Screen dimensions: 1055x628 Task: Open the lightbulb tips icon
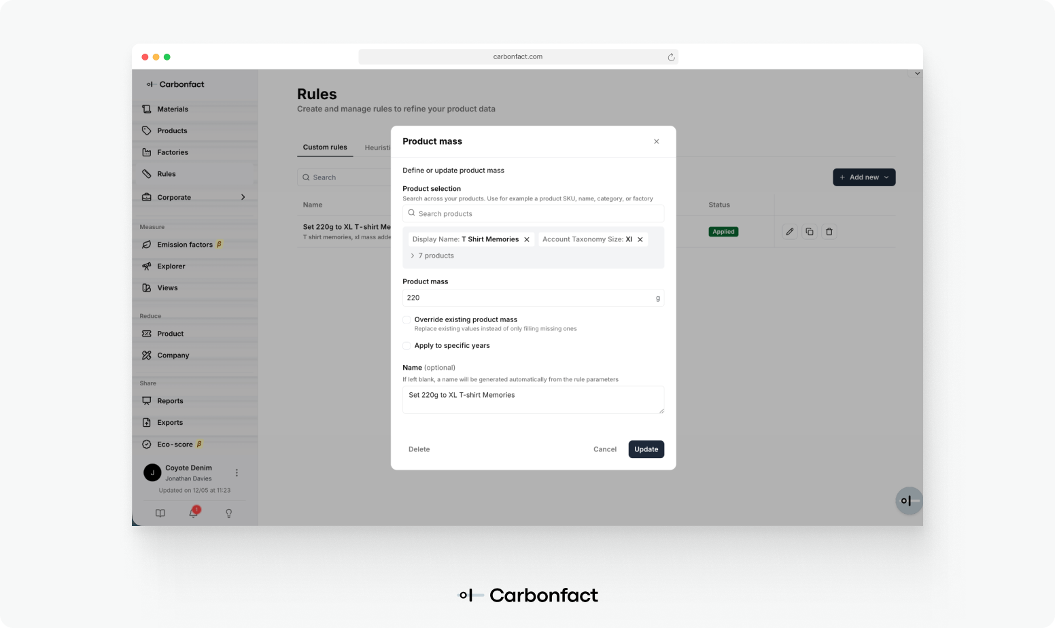point(228,513)
